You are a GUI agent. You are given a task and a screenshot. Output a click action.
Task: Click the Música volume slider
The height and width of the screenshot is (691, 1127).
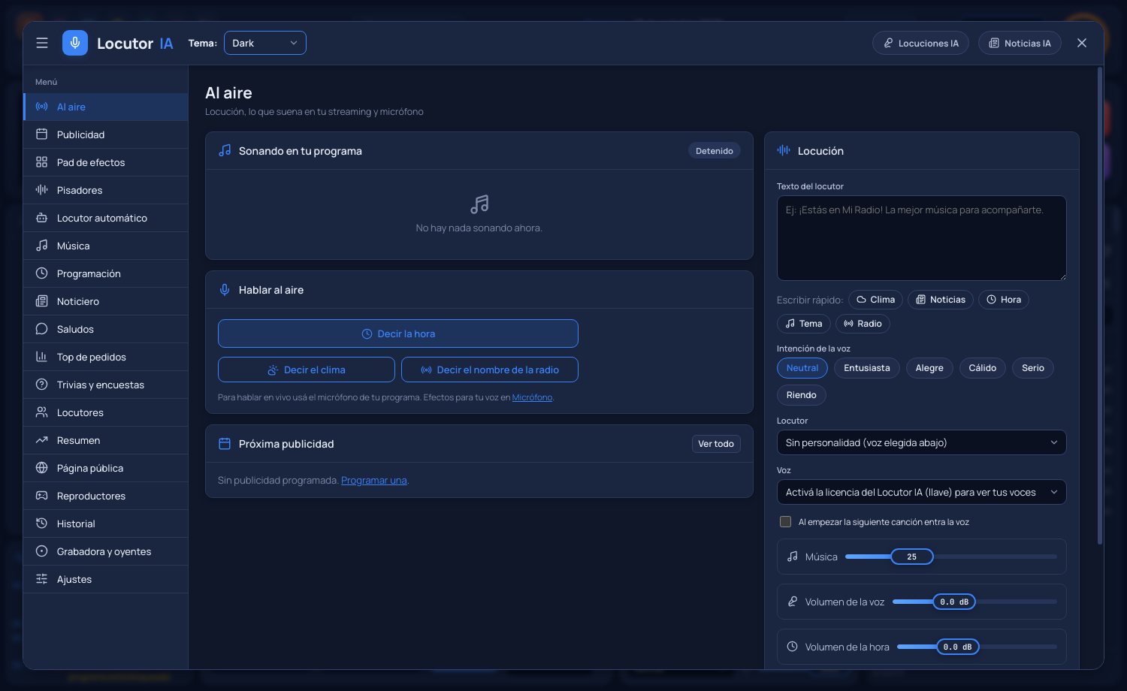pos(951,557)
